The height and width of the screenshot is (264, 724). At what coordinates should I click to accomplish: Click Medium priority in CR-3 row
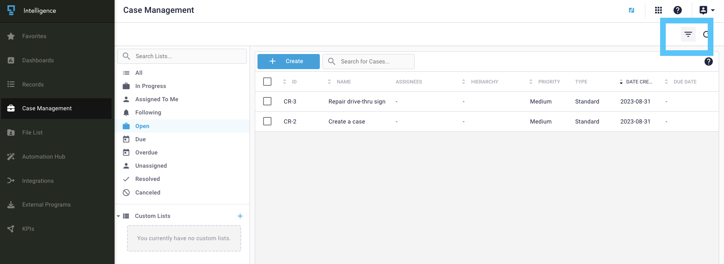point(541,102)
